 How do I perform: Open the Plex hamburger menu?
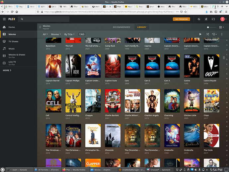(4, 19)
